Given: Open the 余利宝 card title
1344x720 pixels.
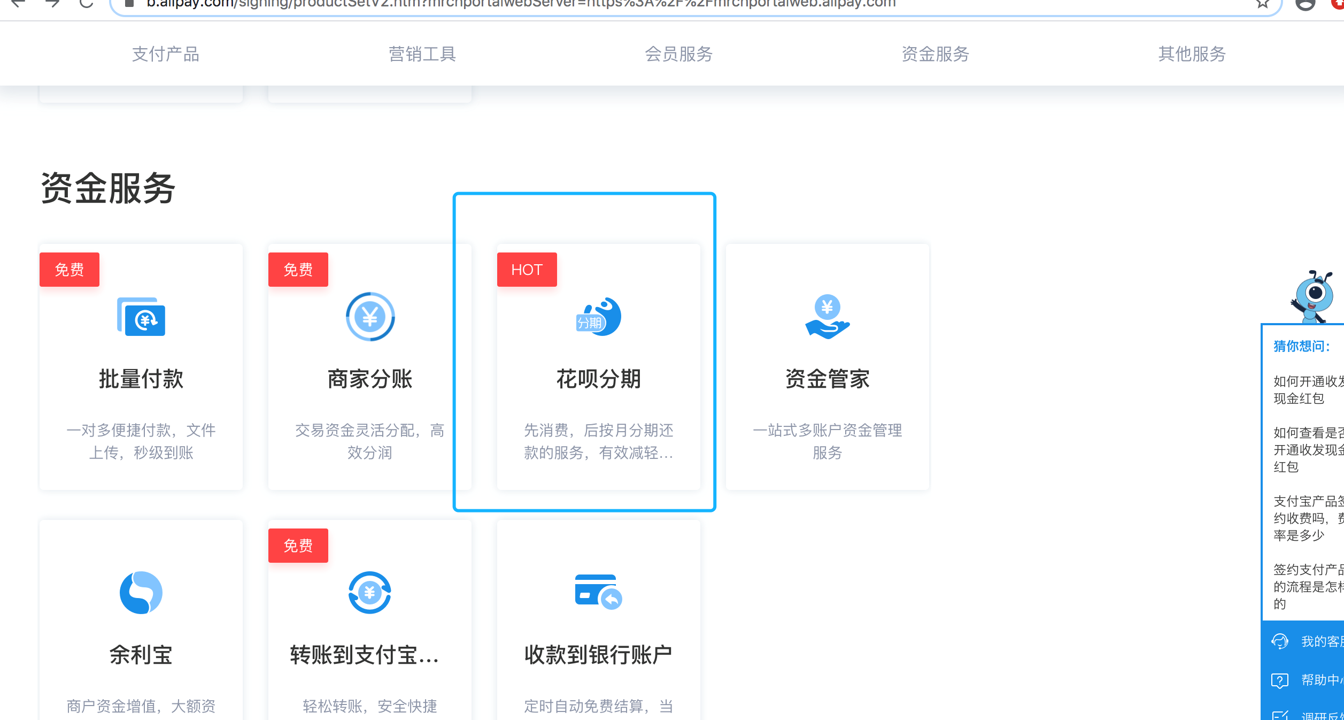Looking at the screenshot, I should click(x=141, y=655).
